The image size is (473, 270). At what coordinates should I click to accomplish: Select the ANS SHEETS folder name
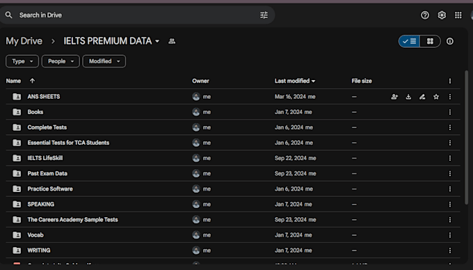[43, 97]
